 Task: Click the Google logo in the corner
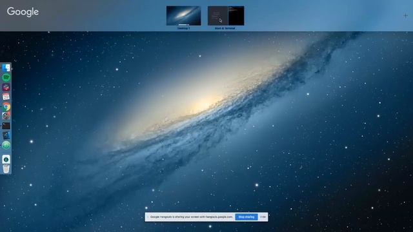[x=23, y=12]
